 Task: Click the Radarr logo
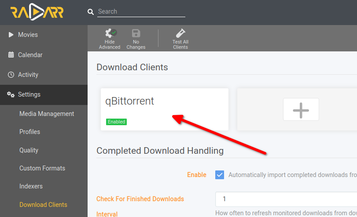point(37,12)
